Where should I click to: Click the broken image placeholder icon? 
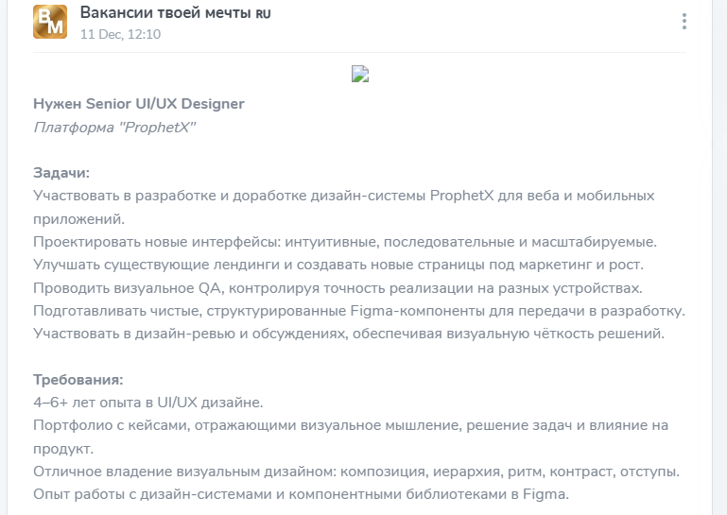click(359, 75)
